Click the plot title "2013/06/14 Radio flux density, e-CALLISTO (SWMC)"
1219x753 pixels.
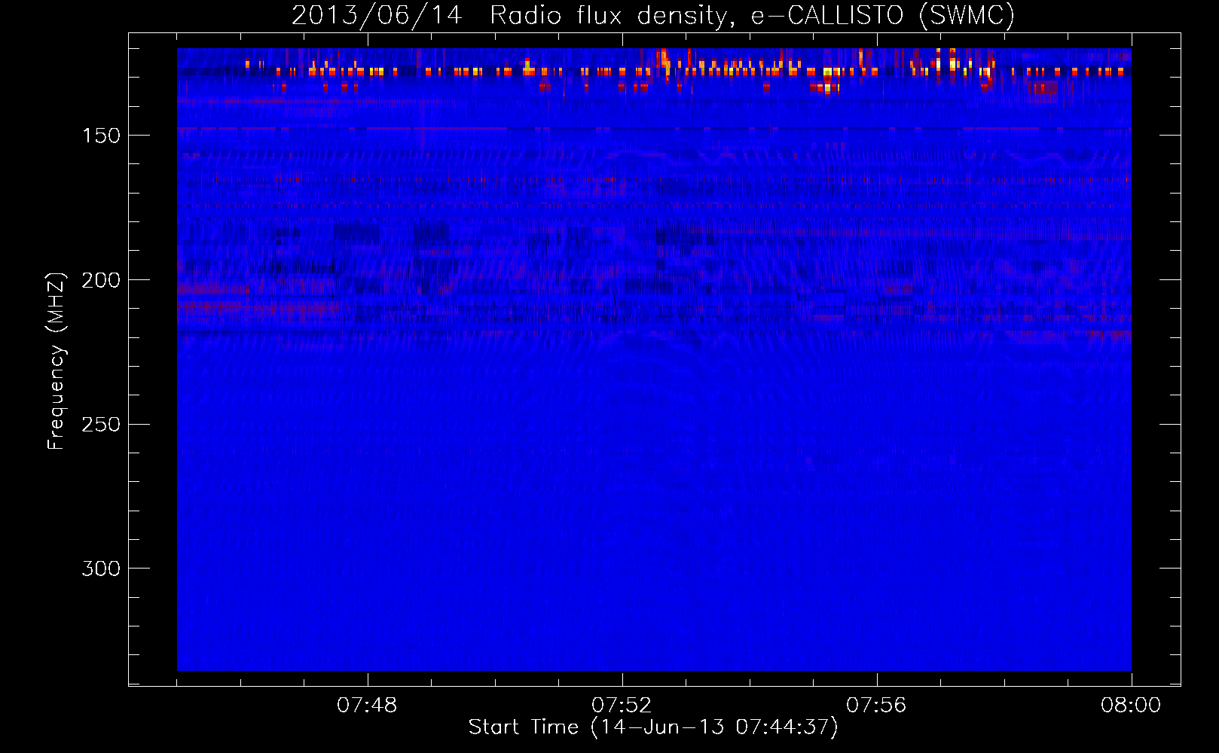[653, 15]
